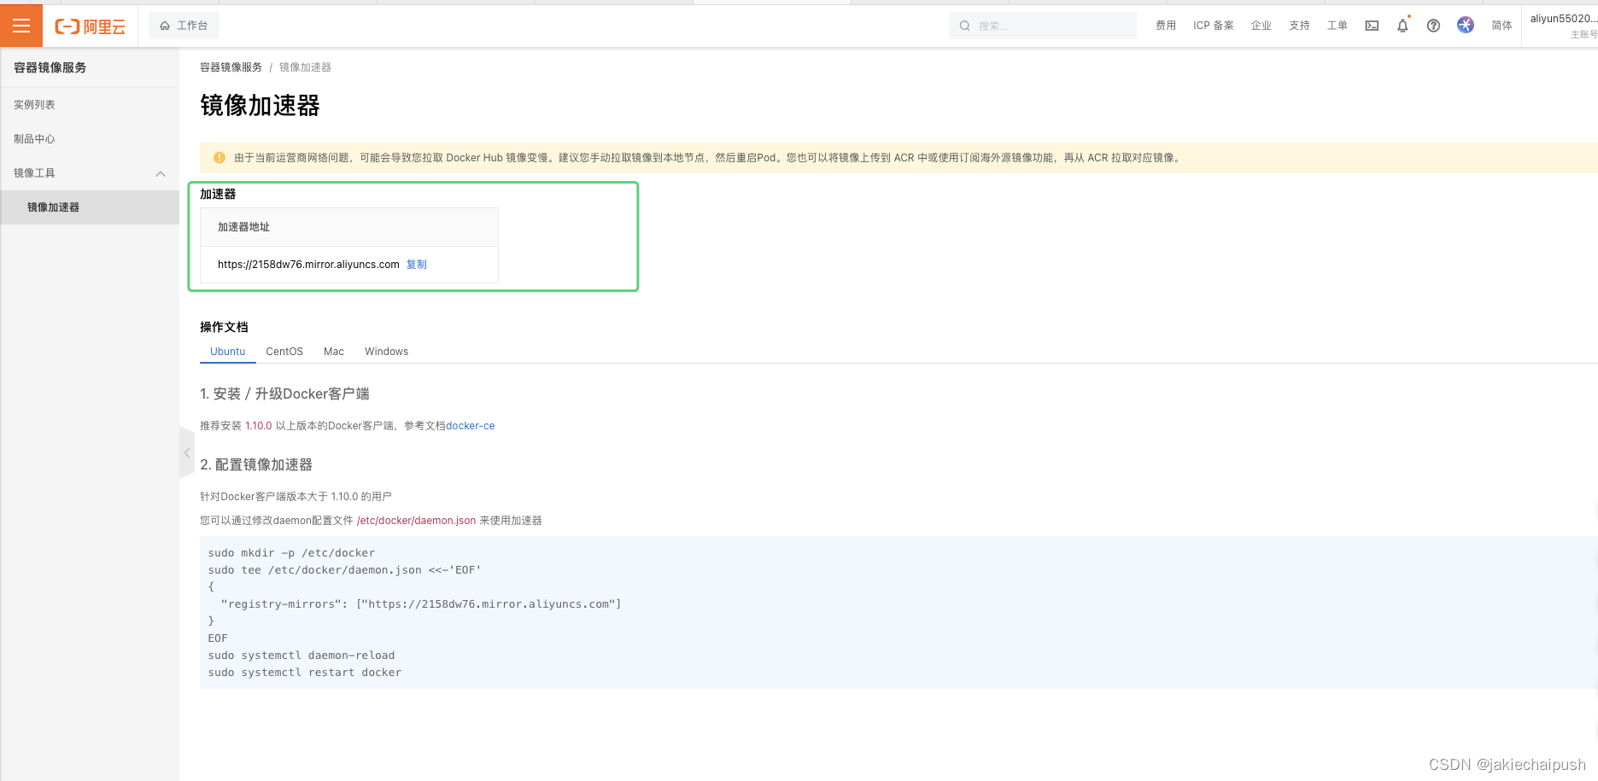This screenshot has height=781, width=1598.
Task: Open the 企业 menu
Action: point(1261,26)
